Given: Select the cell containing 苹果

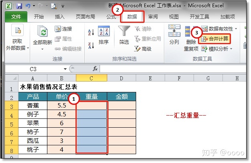Looking at the screenshot, I should [33, 123].
